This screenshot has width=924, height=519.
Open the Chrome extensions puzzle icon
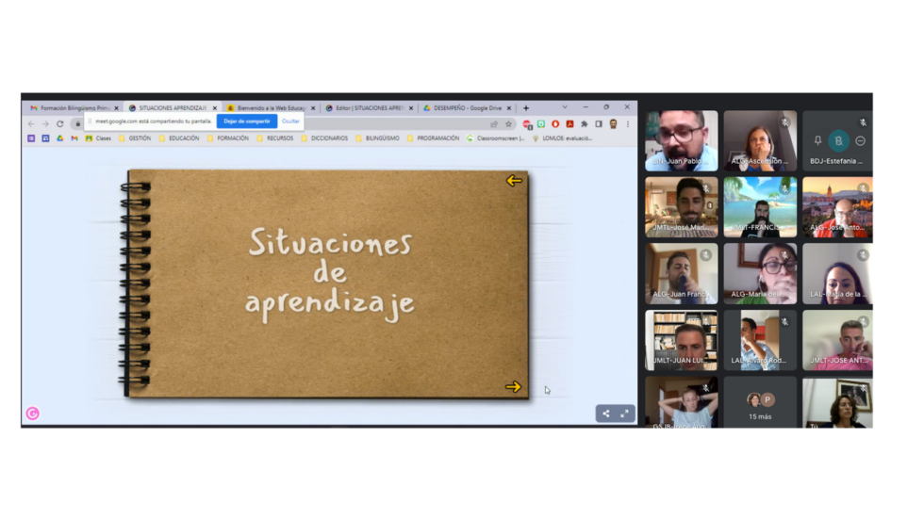585,123
